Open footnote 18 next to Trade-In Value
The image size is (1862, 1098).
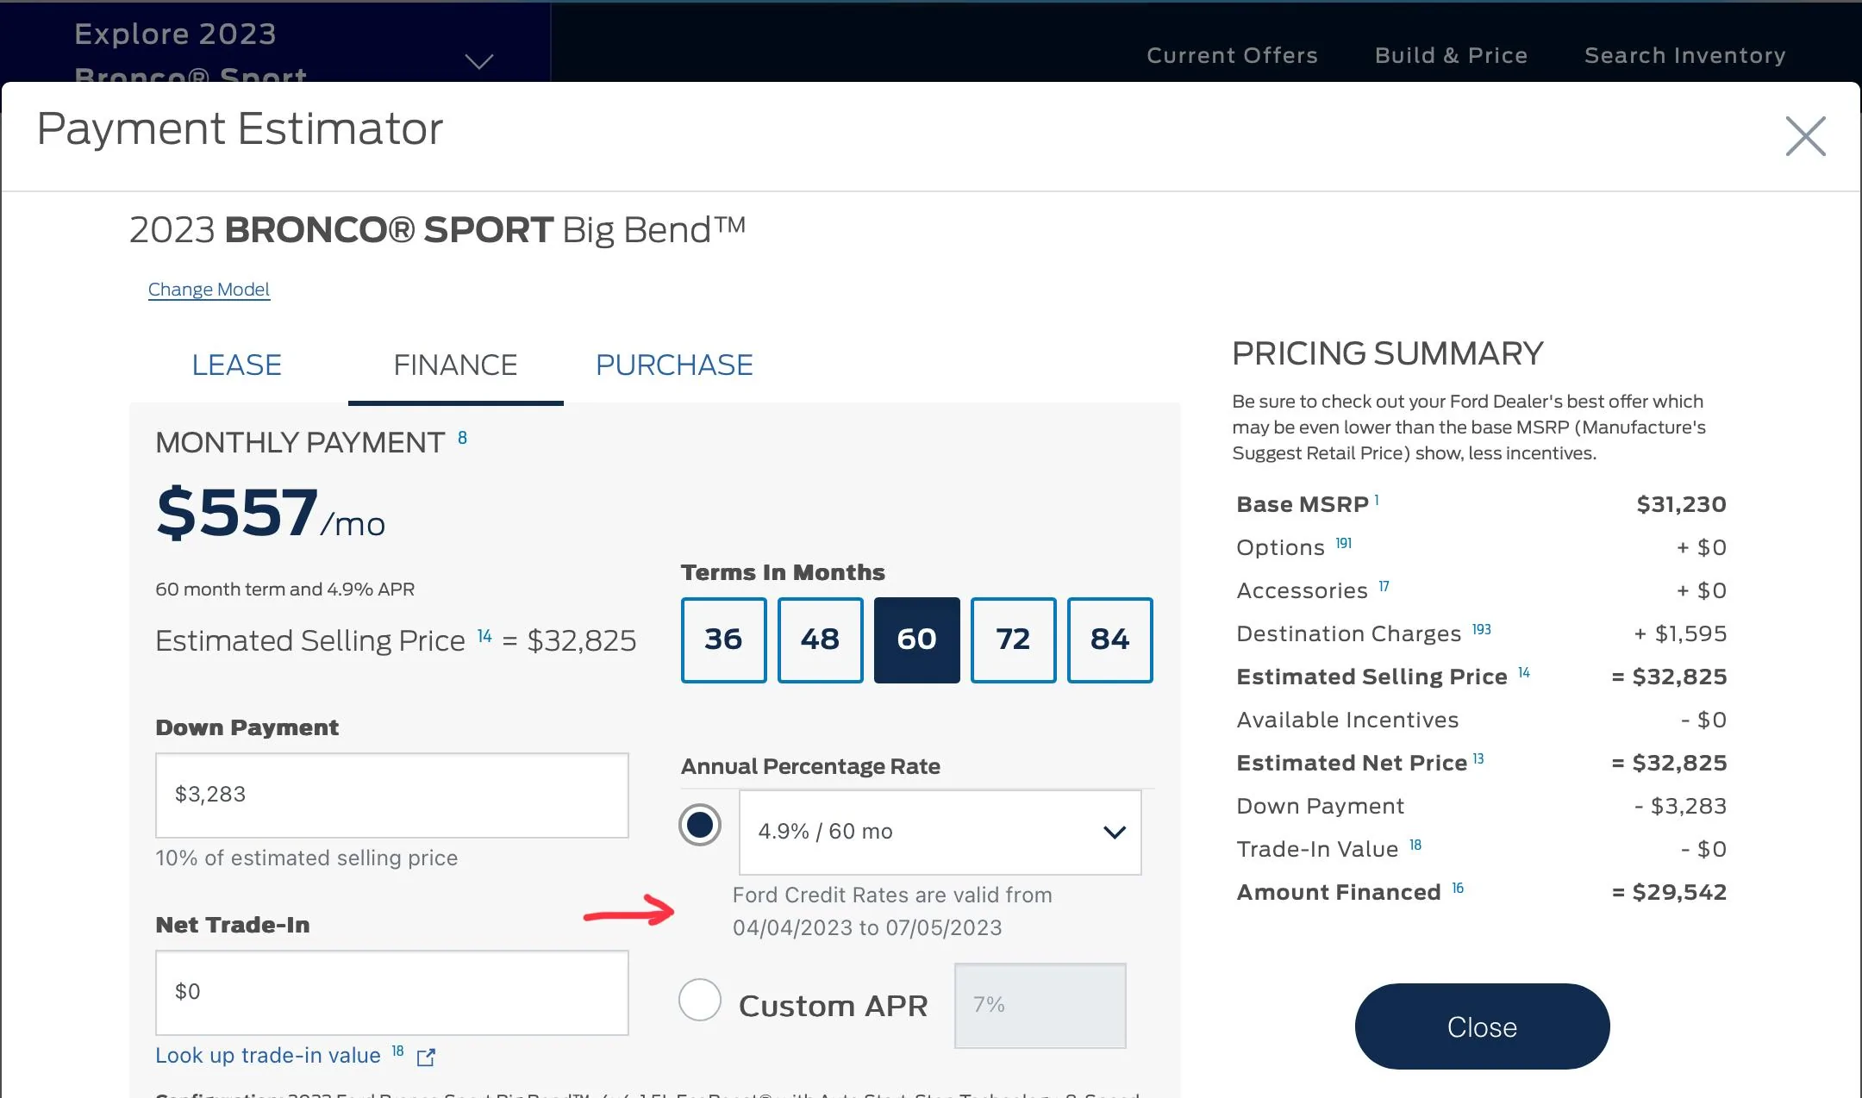(1415, 845)
